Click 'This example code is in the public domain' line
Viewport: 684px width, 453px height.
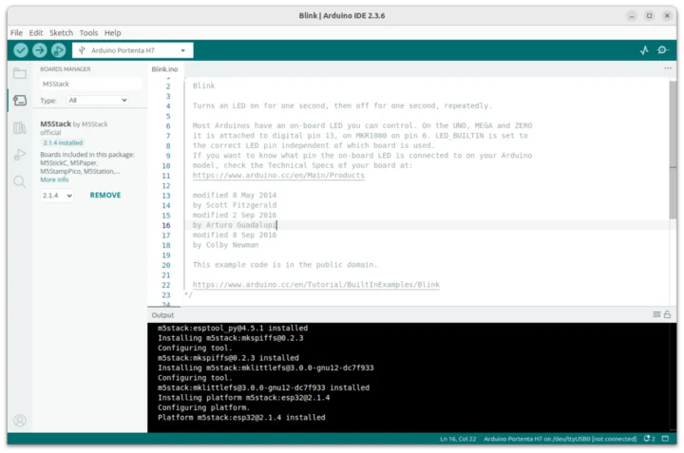(x=285, y=265)
